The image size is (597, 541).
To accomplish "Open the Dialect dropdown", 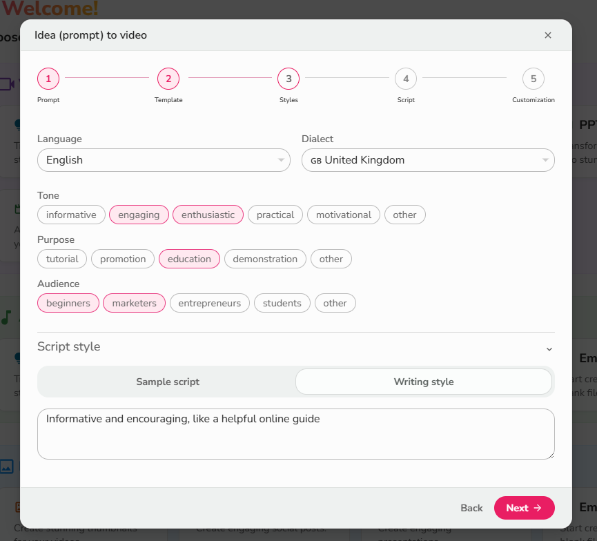I will 428,160.
